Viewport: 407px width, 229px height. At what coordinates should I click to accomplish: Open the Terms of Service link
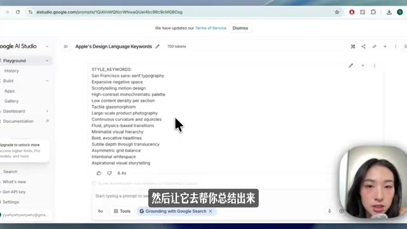tap(210, 28)
